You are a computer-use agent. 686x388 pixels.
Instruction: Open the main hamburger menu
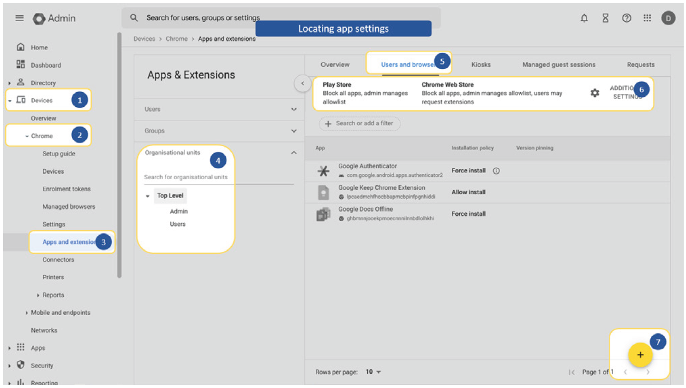click(x=19, y=18)
